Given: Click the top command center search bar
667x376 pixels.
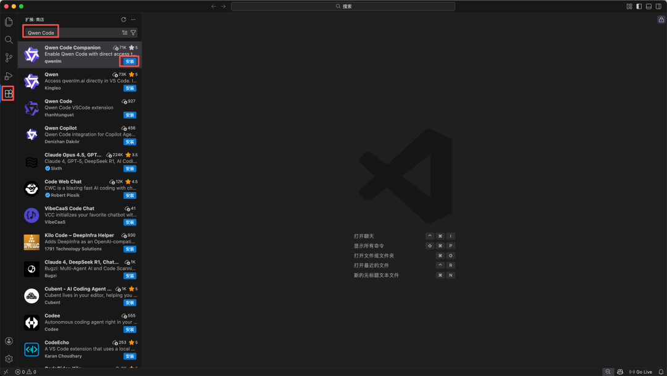Looking at the screenshot, I should pos(343,6).
